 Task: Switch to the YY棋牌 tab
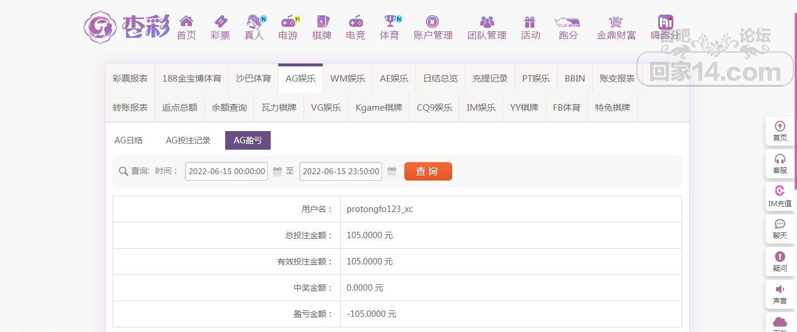[524, 107]
